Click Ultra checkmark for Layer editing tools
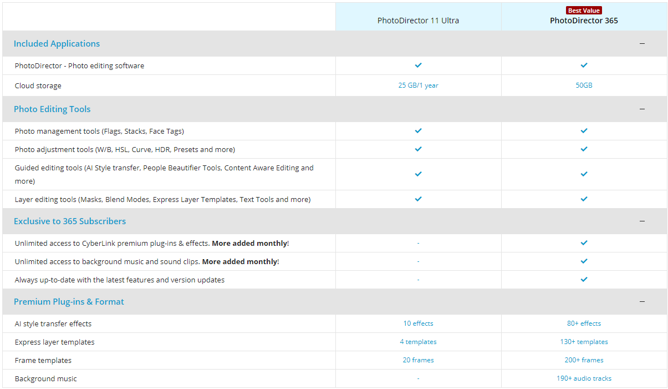This screenshot has width=668, height=389. [418, 199]
